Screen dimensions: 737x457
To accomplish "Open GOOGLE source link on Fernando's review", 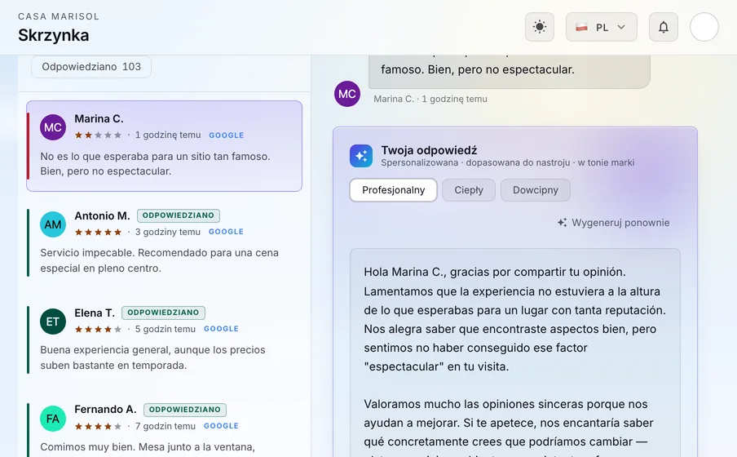I will point(221,425).
